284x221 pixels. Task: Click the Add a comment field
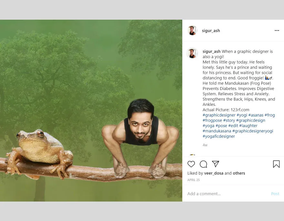click(227, 194)
